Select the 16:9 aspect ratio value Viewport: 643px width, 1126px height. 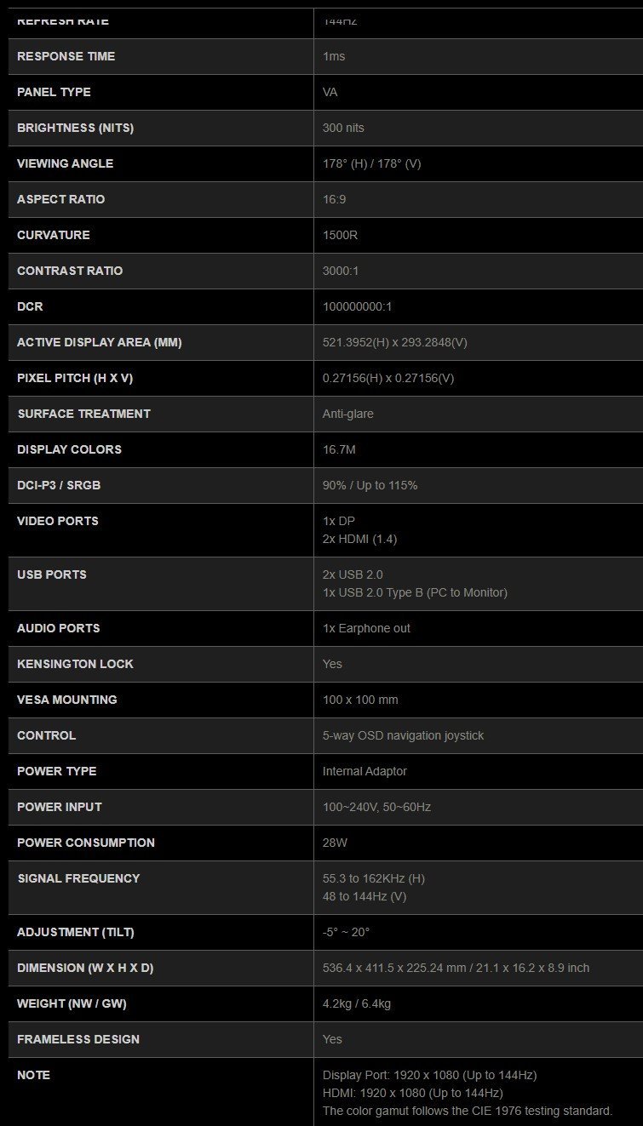pyautogui.click(x=334, y=199)
